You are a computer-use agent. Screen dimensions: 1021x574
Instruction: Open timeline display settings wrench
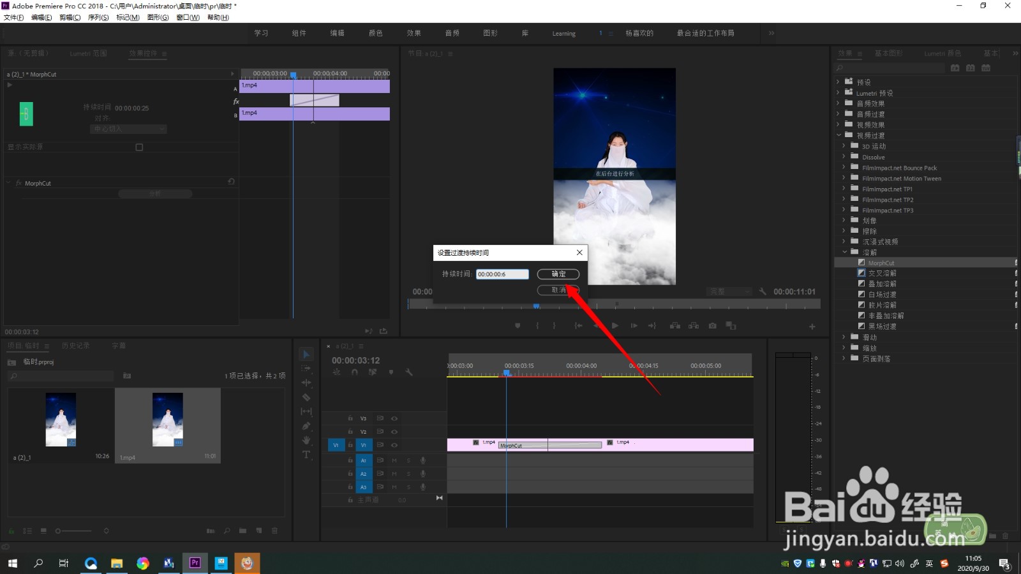coord(409,372)
